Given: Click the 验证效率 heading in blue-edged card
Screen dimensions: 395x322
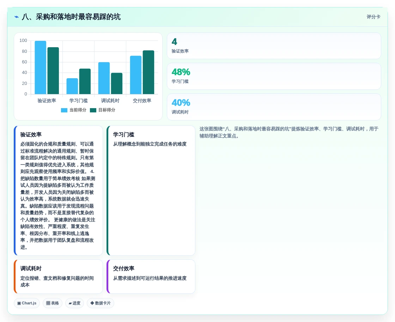Looking at the screenshot, I should pos(31,135).
